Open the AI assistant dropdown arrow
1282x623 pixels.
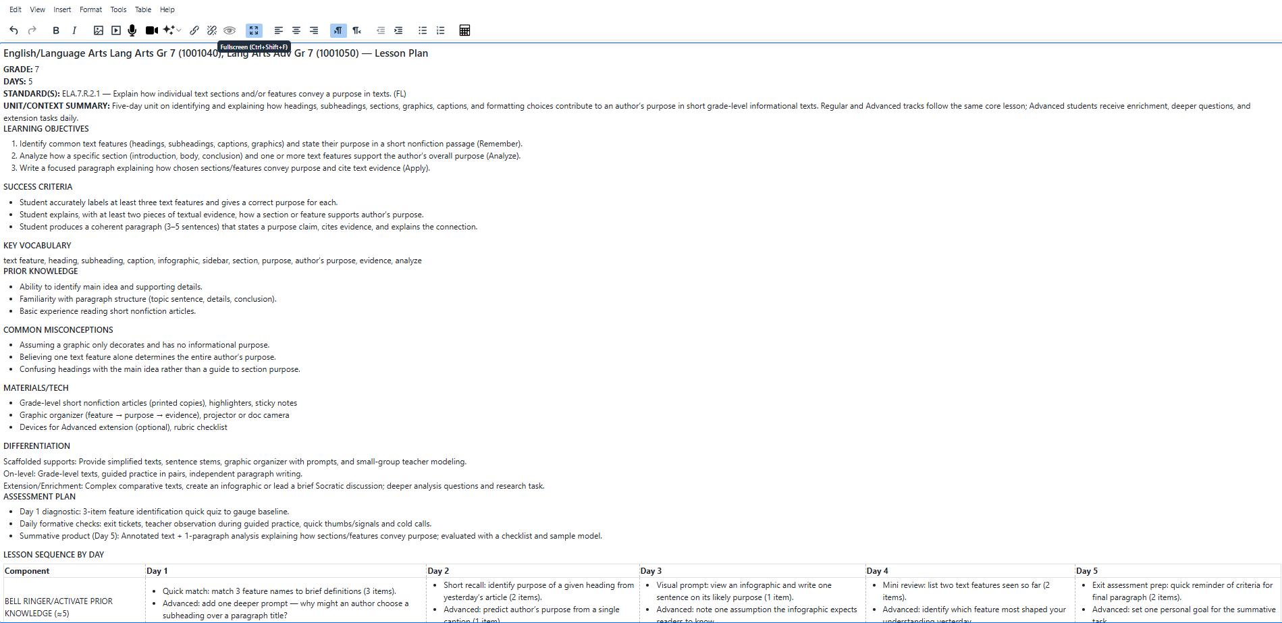179,30
